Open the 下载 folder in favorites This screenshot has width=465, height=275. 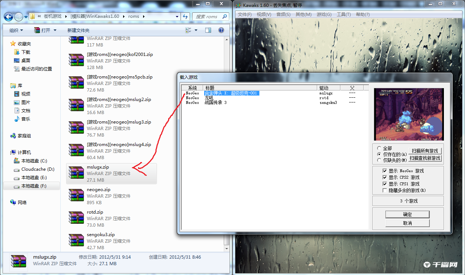coord(25,52)
